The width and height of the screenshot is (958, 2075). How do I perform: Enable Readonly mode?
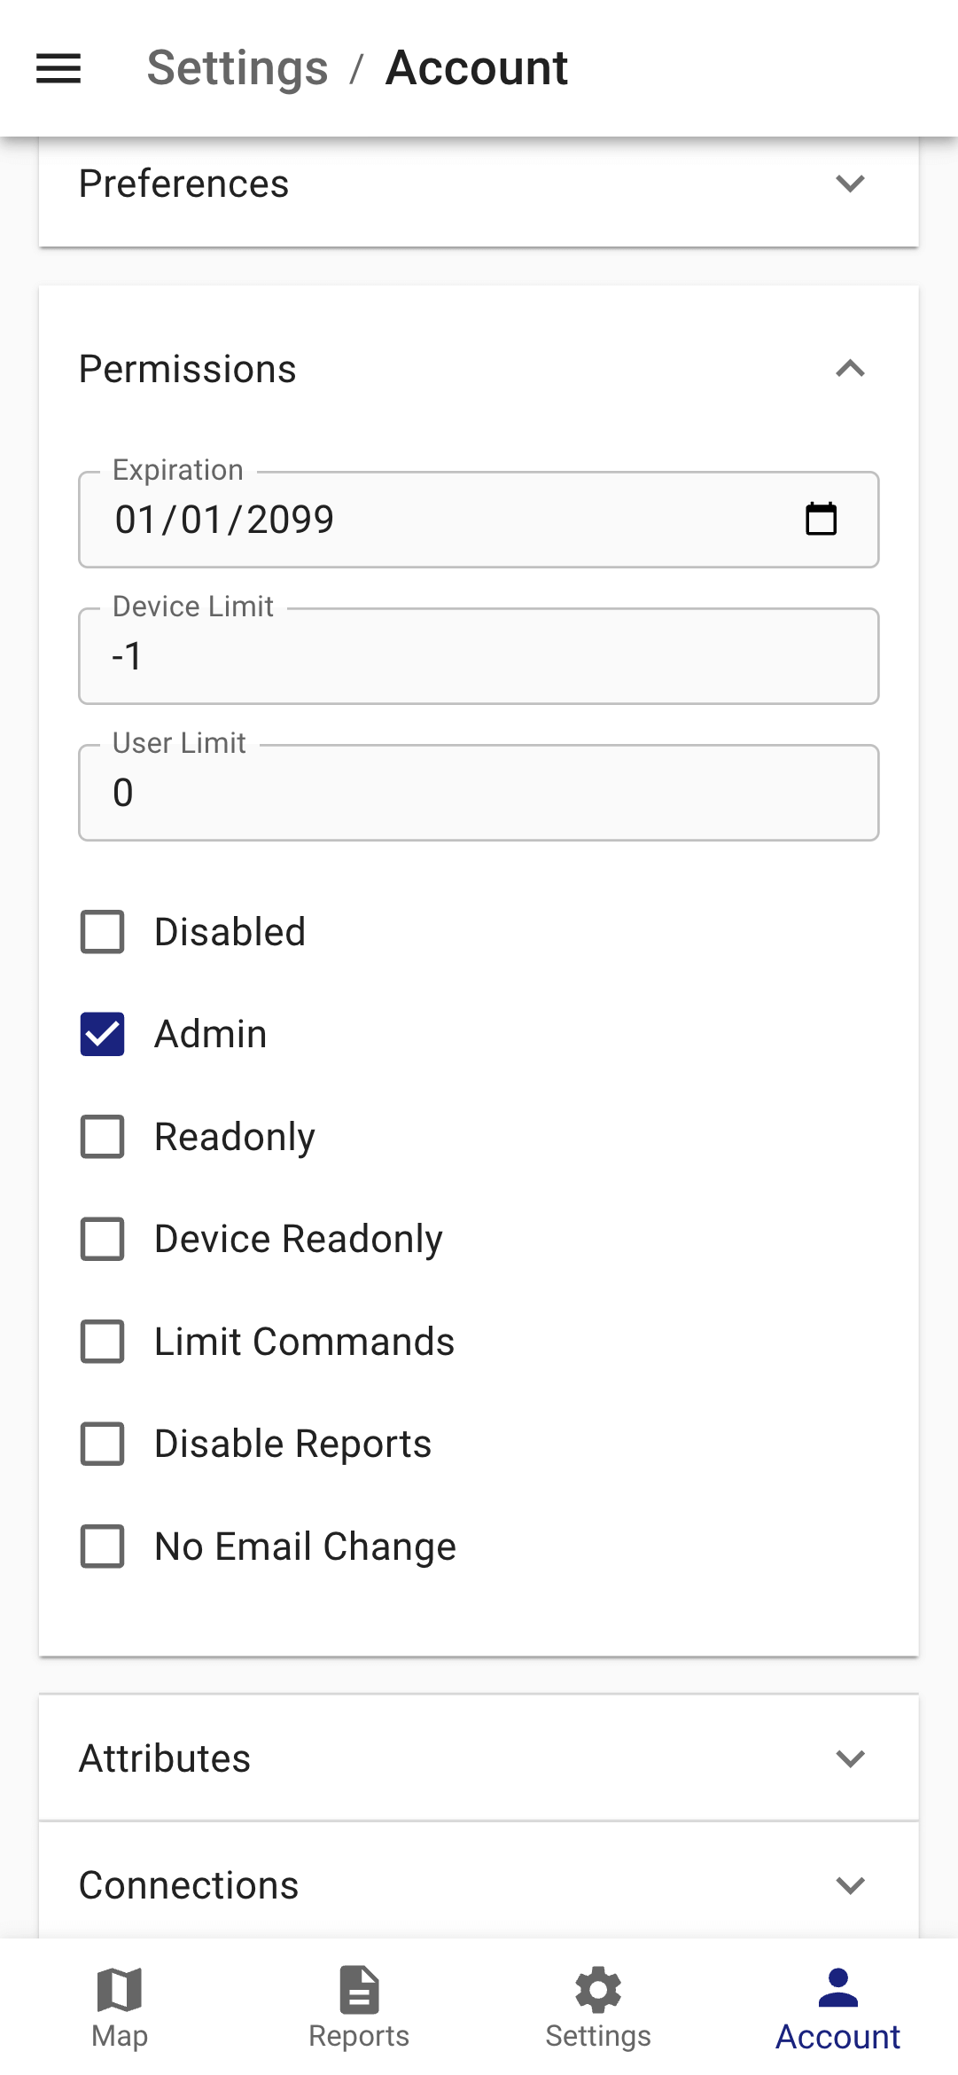click(x=102, y=1137)
